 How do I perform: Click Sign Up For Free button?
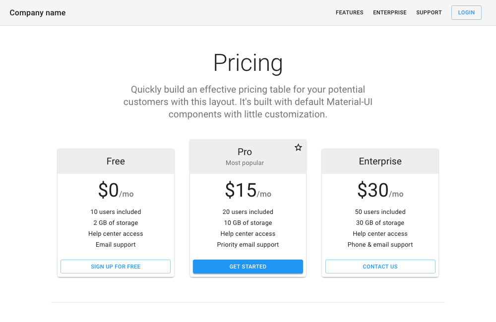(x=116, y=267)
